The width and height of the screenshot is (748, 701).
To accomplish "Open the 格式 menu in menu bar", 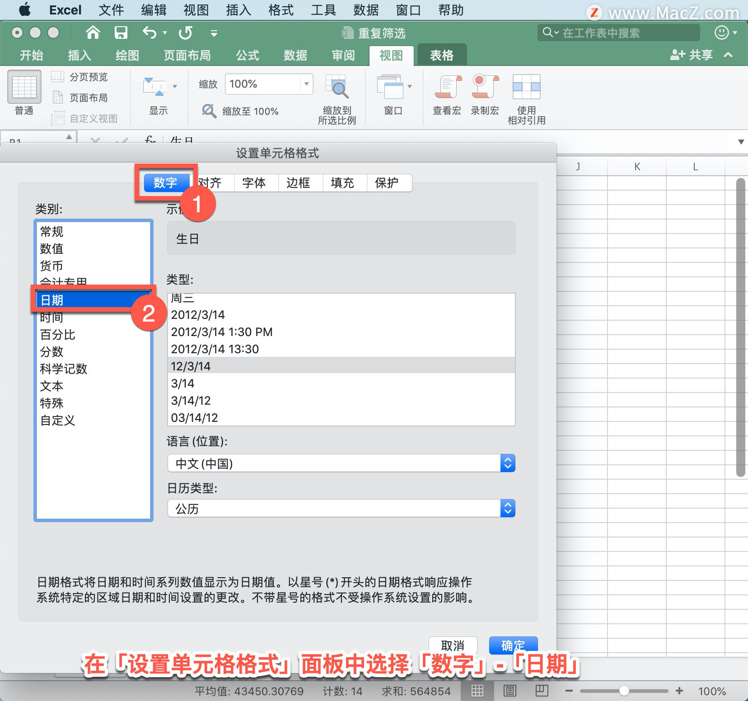I will 281,10.
